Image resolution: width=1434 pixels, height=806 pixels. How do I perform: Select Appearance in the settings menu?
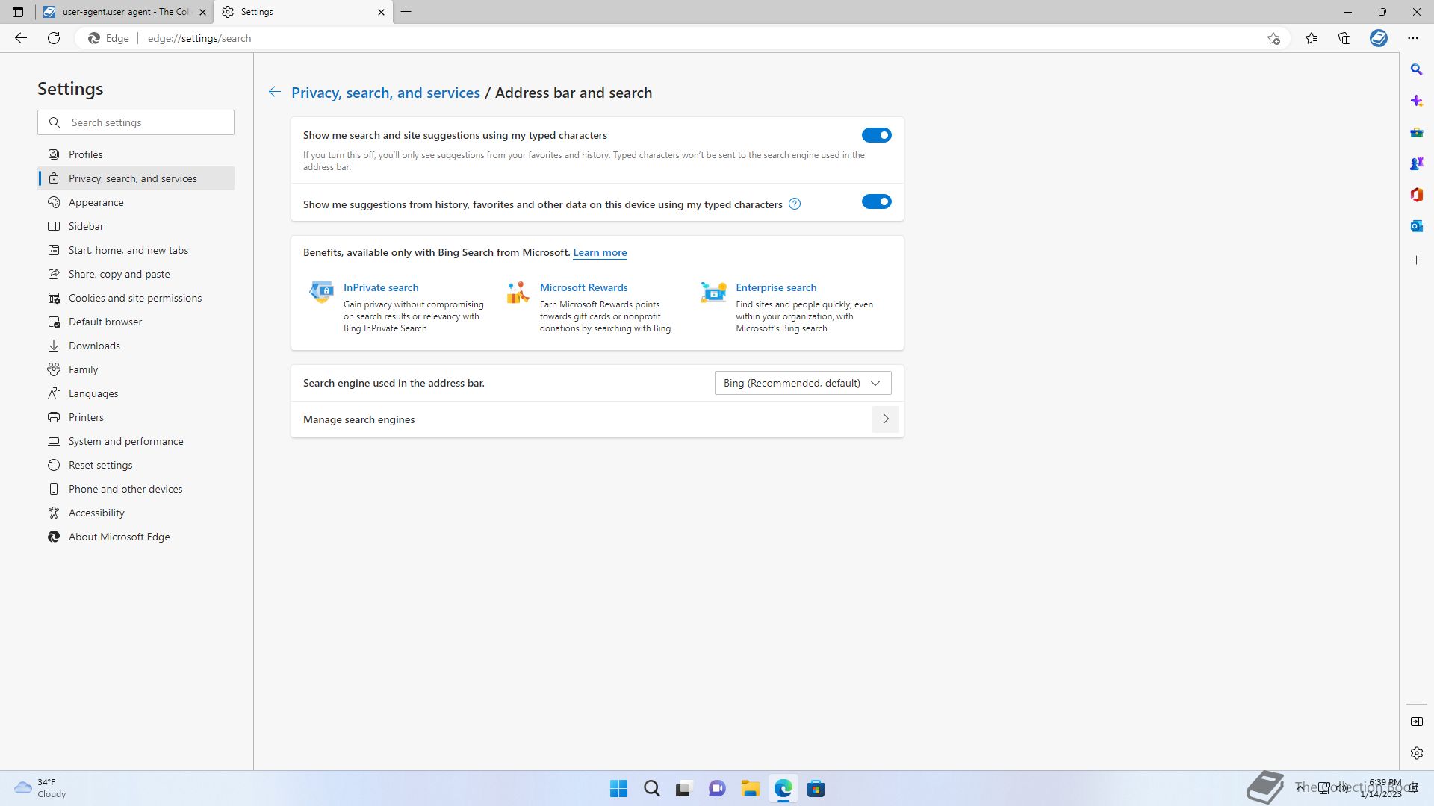(x=96, y=202)
